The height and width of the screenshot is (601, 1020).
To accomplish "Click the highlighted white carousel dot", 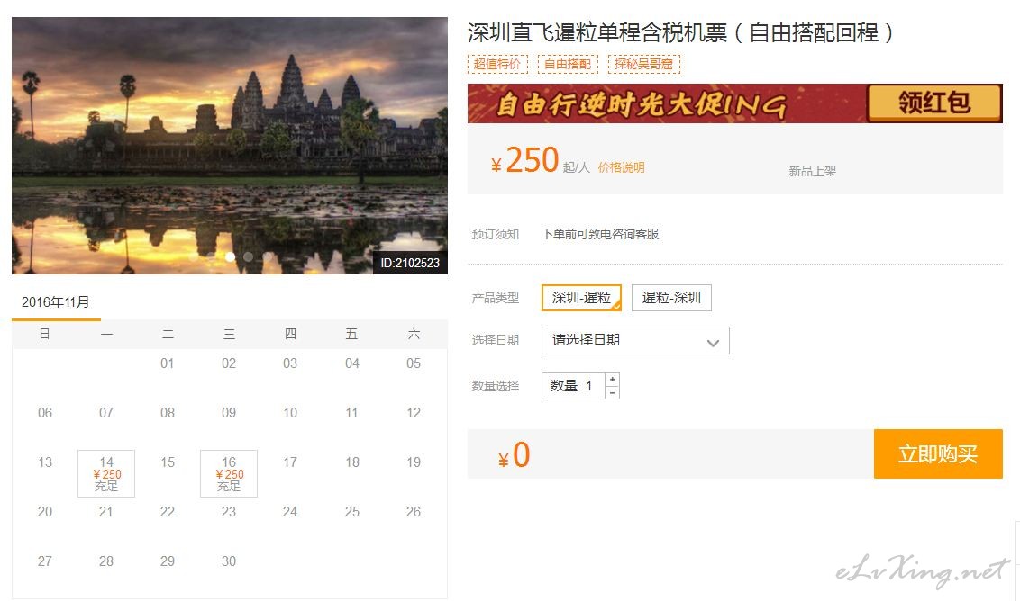I will 231,256.
